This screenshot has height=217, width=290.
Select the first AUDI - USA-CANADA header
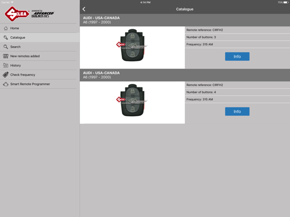point(185,20)
